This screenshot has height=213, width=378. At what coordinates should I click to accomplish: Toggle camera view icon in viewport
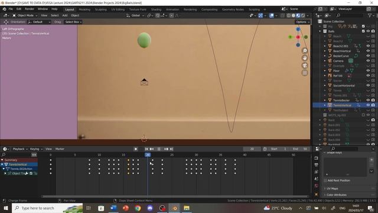click(305, 66)
